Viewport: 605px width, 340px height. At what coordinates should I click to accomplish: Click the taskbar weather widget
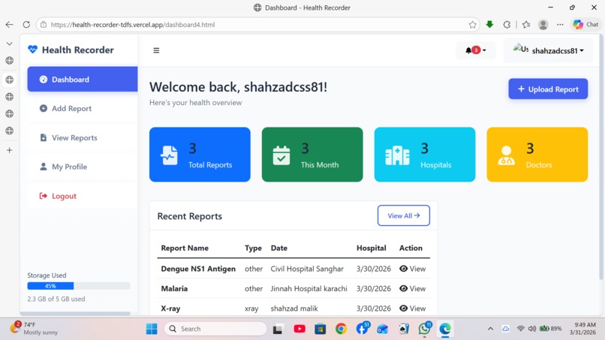34,329
